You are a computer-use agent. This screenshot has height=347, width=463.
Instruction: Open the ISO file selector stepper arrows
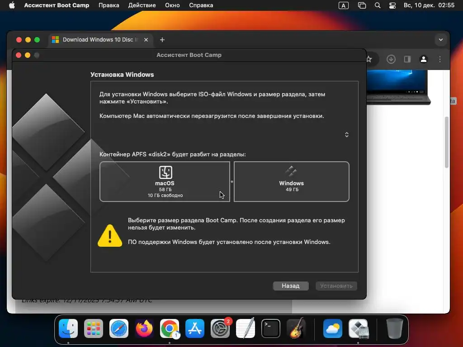point(347,135)
